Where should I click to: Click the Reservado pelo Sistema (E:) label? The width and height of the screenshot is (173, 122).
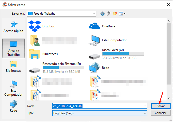62,64
